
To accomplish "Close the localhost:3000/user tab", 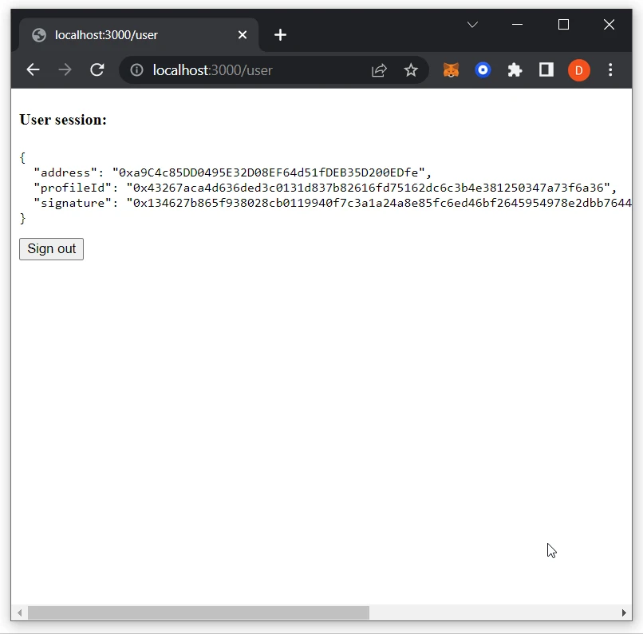I will point(243,34).
